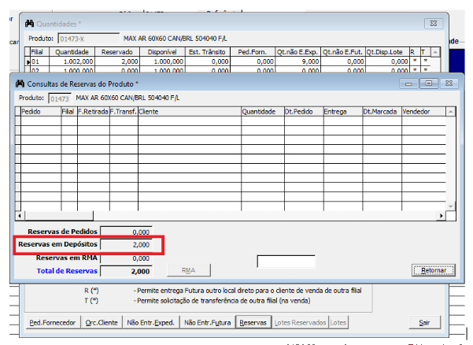Select Pedido column header
Screen dimensions: 473x345
tap(41, 112)
